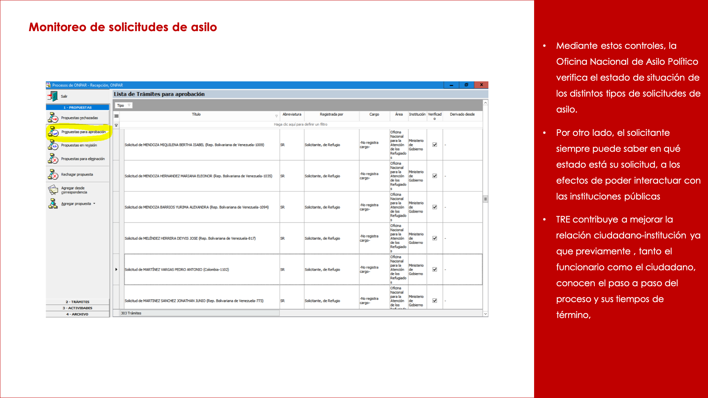
Task: Switch to the 3 - ACTIVIDADES section
Action: (78, 308)
